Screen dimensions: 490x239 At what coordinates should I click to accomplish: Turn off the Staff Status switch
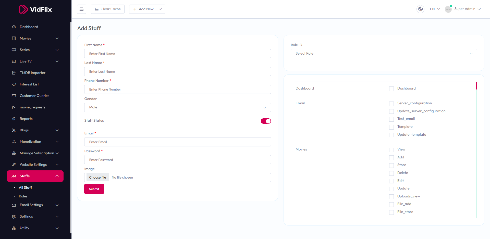click(x=266, y=121)
